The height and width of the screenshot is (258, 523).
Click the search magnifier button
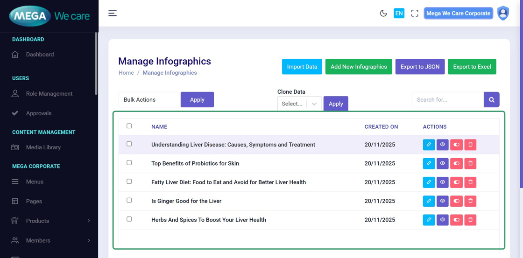[x=492, y=99]
